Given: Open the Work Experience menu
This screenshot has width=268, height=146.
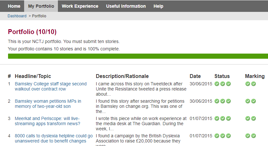Looking at the screenshot, I should tap(80, 6).
